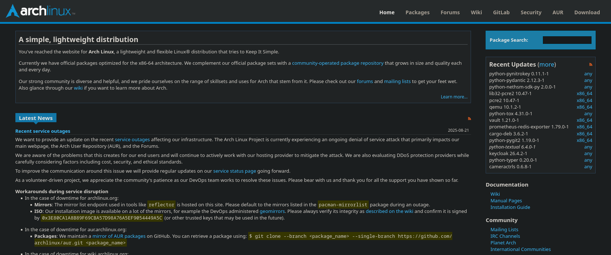Click the qemu 10.1.2-1 package name
The height and width of the screenshot is (255, 611).
(505, 107)
